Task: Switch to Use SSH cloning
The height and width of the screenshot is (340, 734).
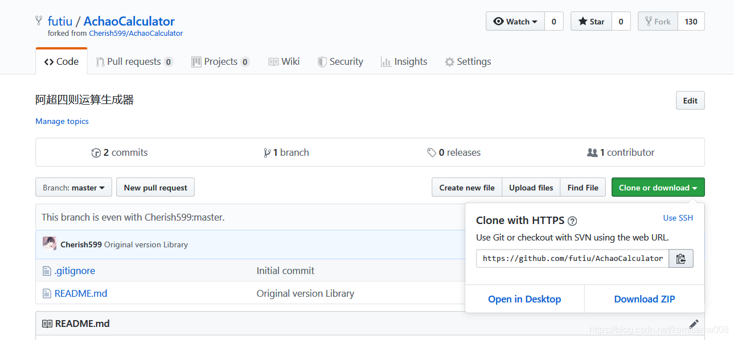Action: [678, 218]
